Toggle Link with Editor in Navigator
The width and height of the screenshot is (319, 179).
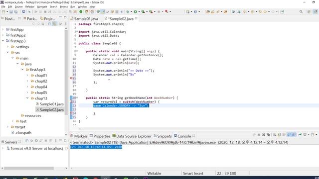(x=54, y=24)
